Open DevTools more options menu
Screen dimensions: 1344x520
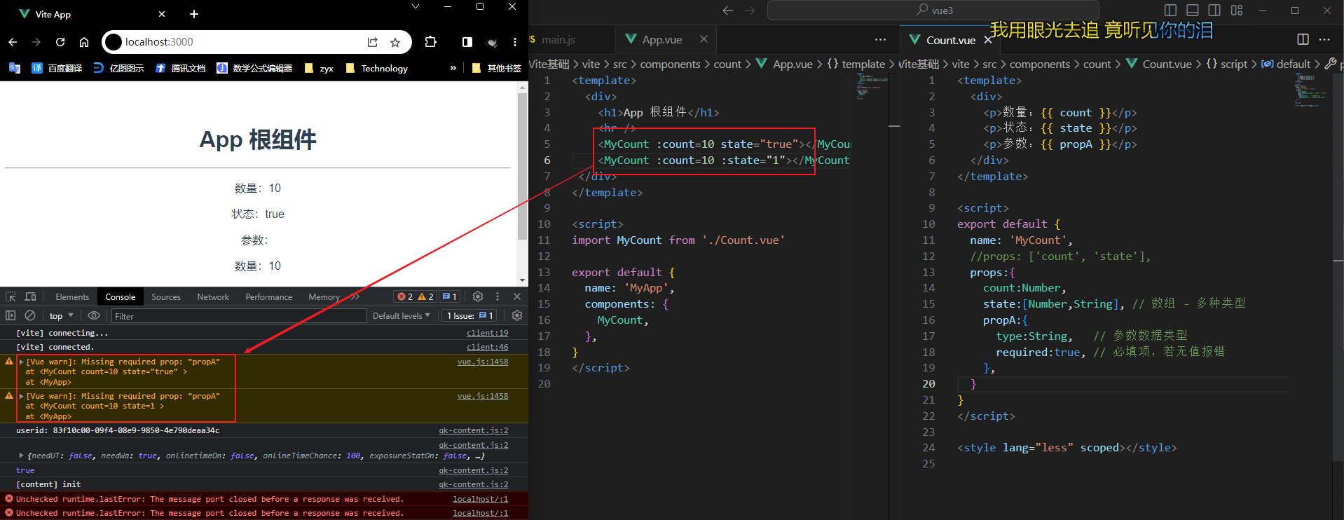[x=498, y=296]
